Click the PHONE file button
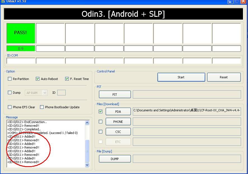This screenshot has width=248, height=174. [x=118, y=122]
